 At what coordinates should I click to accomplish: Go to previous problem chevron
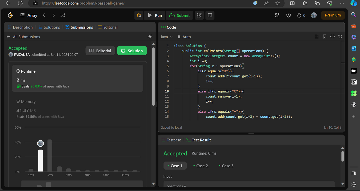[x=44, y=15]
